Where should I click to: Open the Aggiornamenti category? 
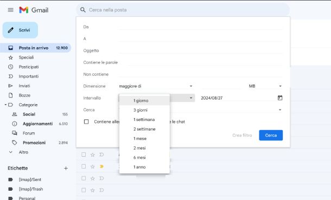pos(38,124)
